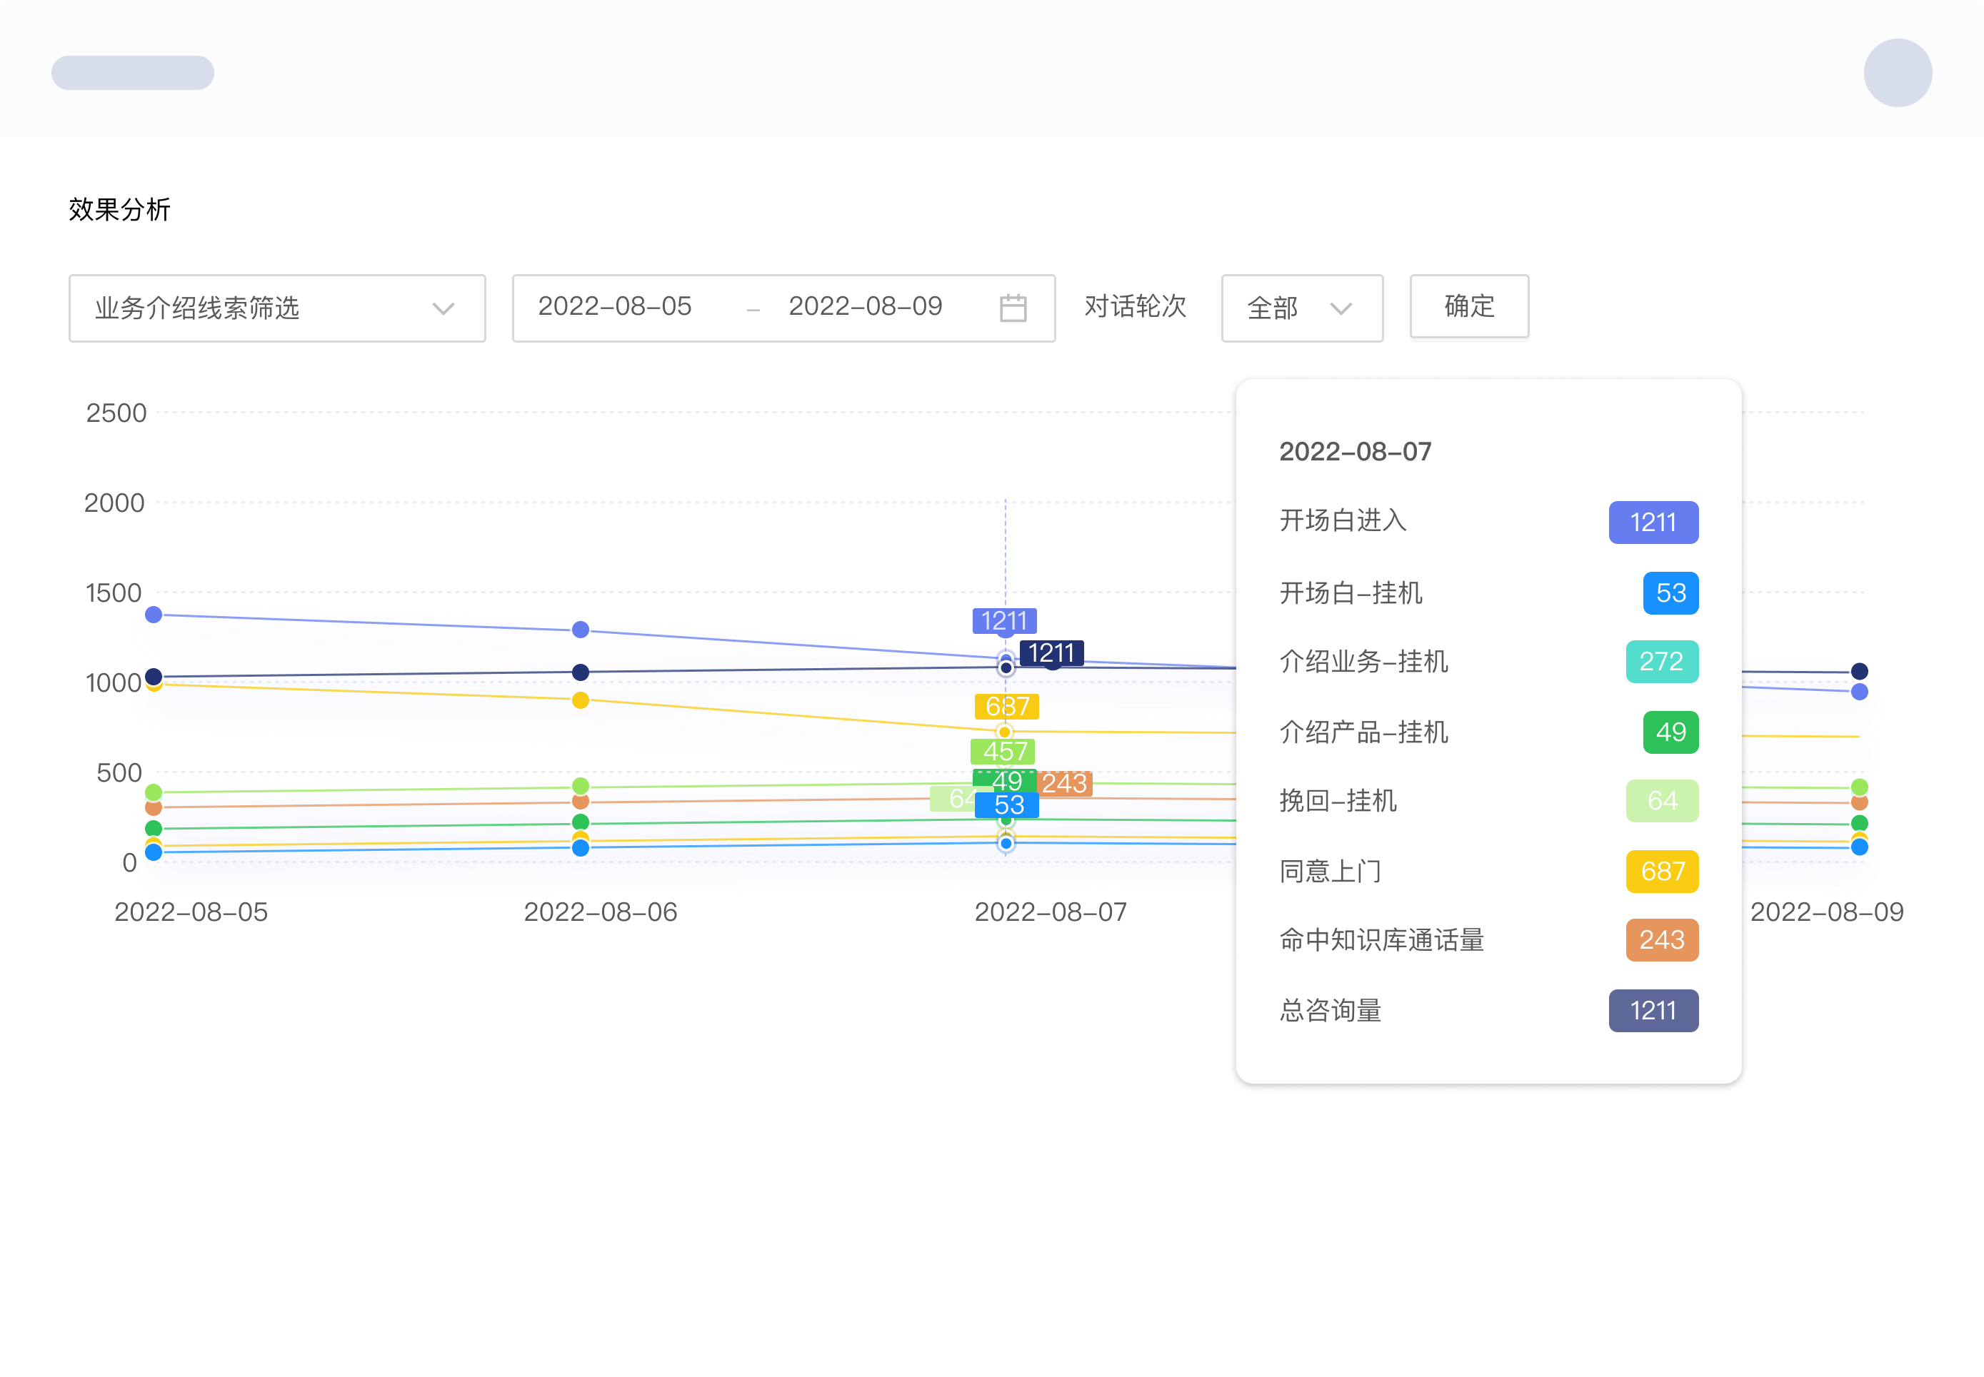Image resolution: width=1984 pixels, height=1377 pixels.
Task: Select the 2022-08-06 x-axis label
Action: (x=600, y=912)
